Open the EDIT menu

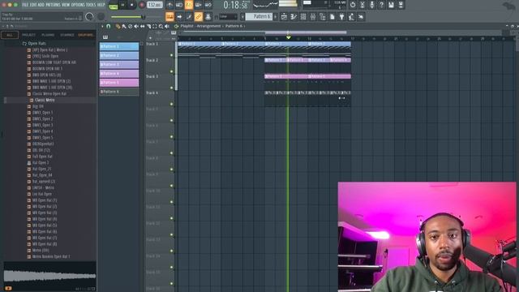point(33,5)
